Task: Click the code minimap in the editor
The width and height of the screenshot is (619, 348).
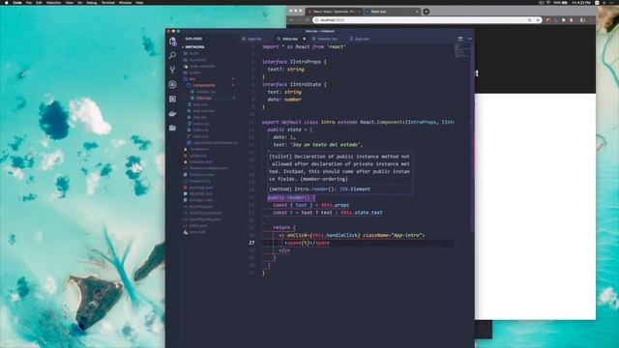Action: 462,50
